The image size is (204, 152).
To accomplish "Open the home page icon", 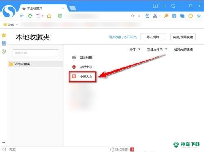I will click(x=49, y=16).
